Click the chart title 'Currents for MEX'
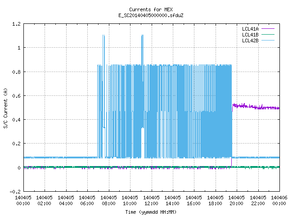Viewport: 288px width, 216px height. point(151,9)
